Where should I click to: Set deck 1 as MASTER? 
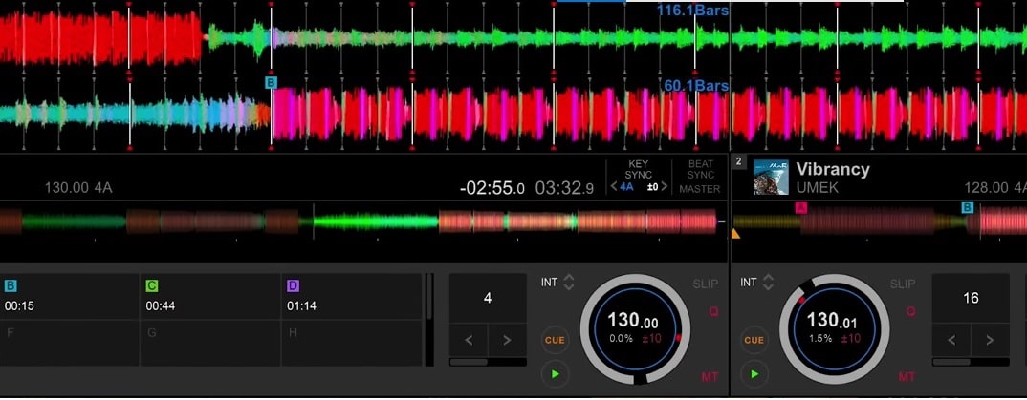tap(701, 189)
